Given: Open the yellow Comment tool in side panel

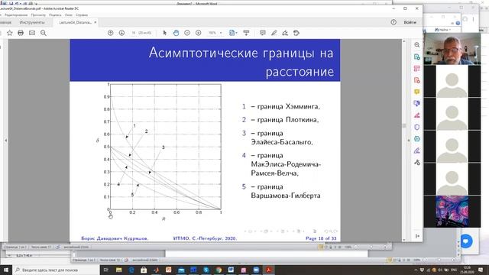Looking at the screenshot, I should point(417,92).
